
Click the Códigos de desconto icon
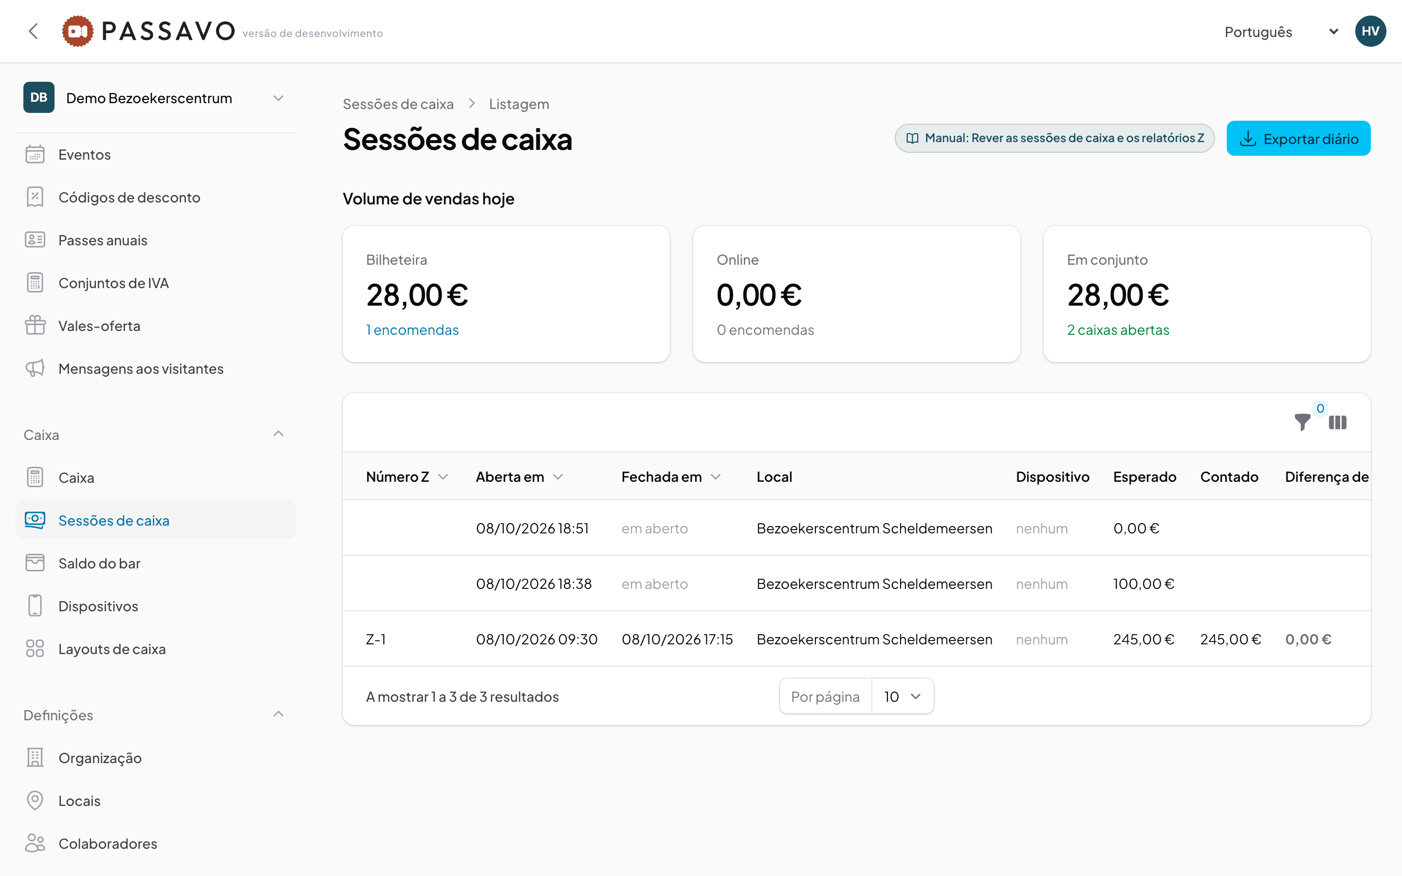pos(35,197)
